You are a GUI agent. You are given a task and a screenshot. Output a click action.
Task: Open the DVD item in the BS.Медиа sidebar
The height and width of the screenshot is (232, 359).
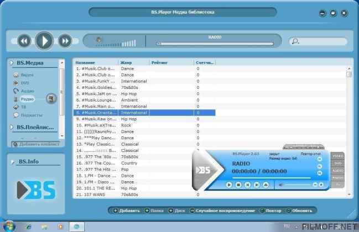tap(25, 82)
